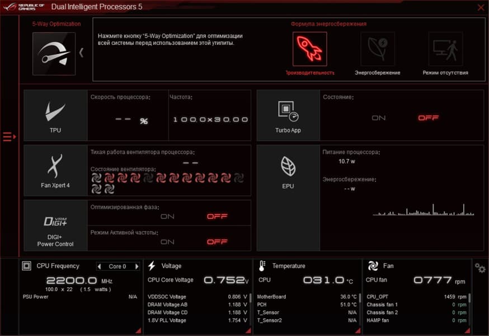The image size is (489, 336).
Task: Click the Republic of Gamers logo
Action: (23, 7)
